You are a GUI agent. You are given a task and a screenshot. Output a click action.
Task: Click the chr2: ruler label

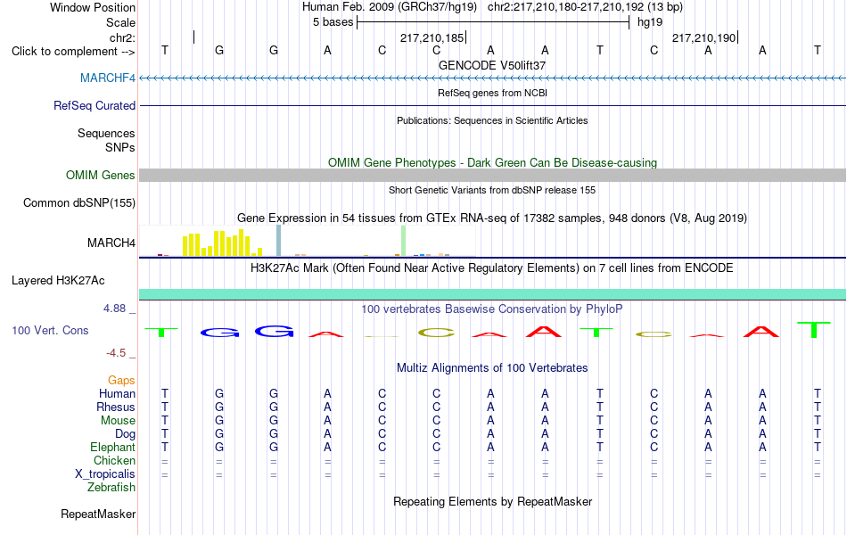(123, 37)
